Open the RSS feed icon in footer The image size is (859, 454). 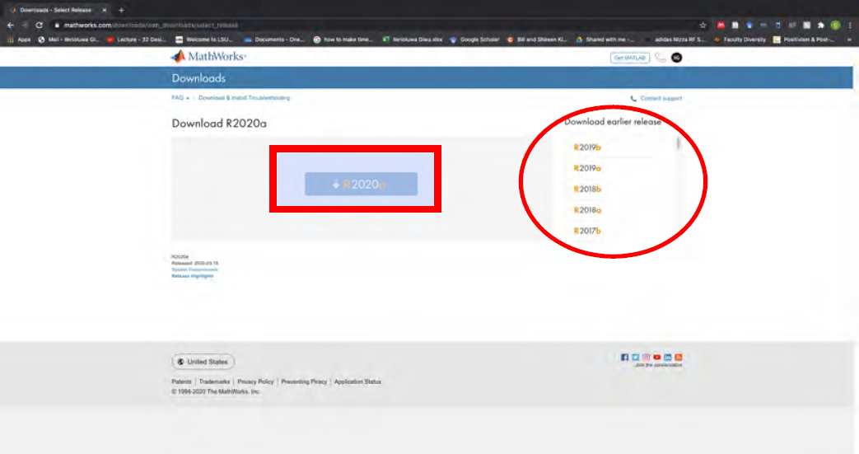pyautogui.click(x=679, y=358)
